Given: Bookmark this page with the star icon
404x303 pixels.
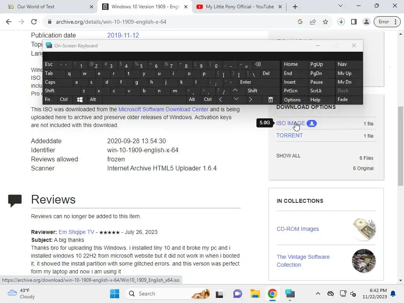Looking at the screenshot, I should (x=325, y=22).
